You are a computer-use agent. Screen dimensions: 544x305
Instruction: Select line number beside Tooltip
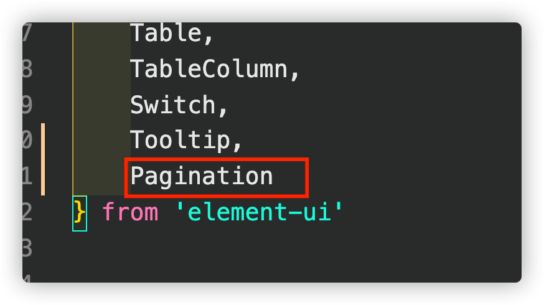[27, 140]
